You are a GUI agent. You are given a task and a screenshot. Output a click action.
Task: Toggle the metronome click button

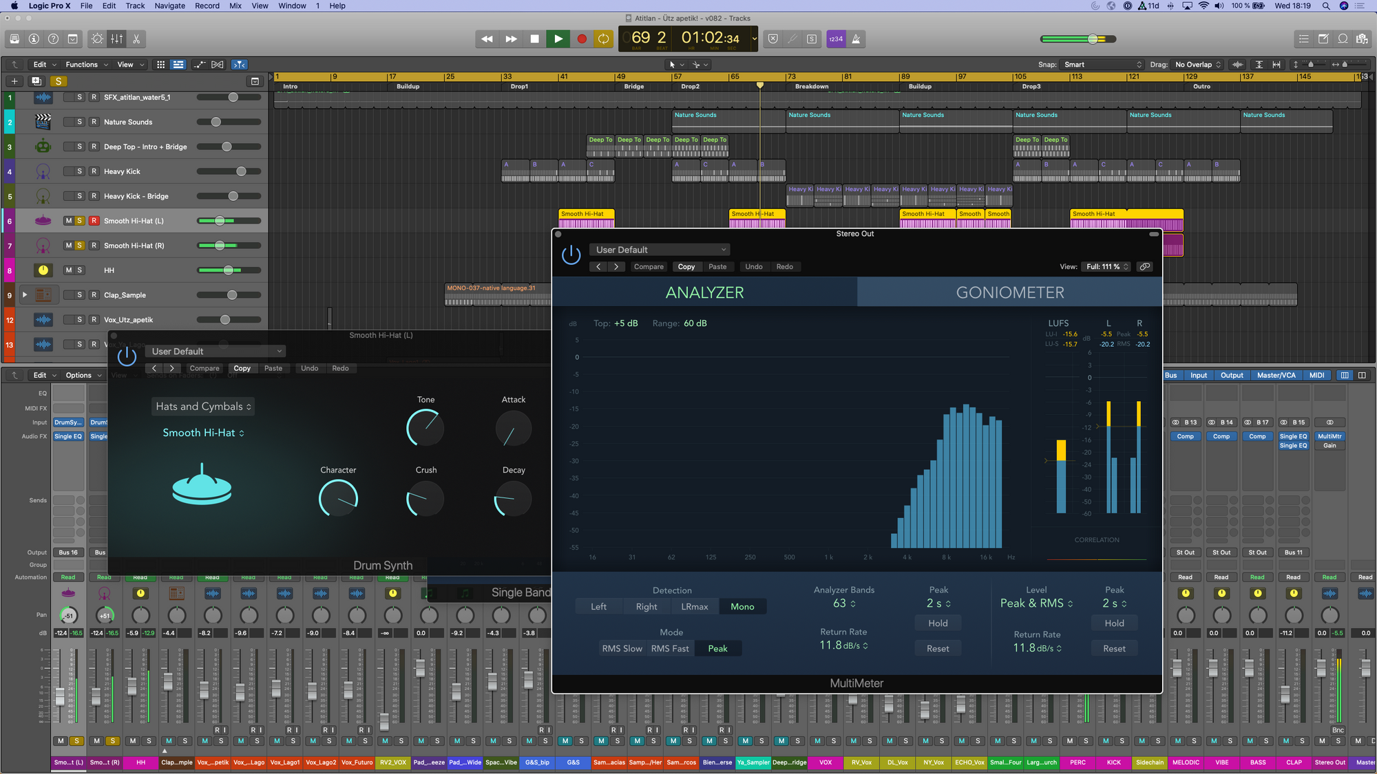pos(856,39)
